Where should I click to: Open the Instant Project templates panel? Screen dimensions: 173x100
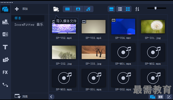[5, 22]
